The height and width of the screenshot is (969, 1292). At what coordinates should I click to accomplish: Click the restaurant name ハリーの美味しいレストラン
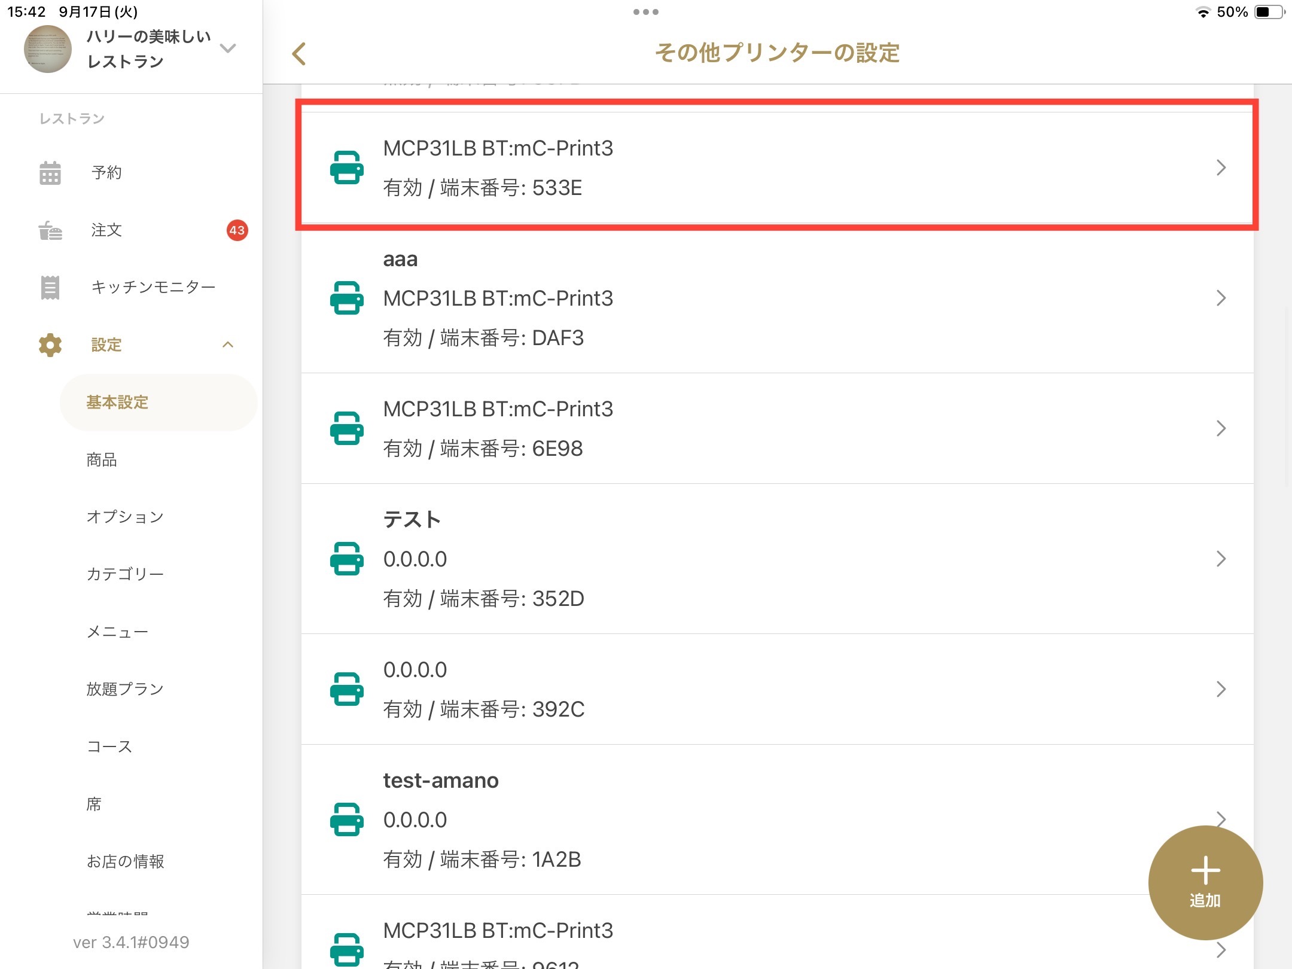click(x=149, y=49)
